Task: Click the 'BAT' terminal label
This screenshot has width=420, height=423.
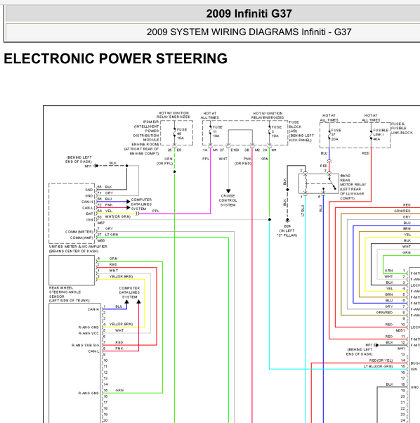Action: 89,214
